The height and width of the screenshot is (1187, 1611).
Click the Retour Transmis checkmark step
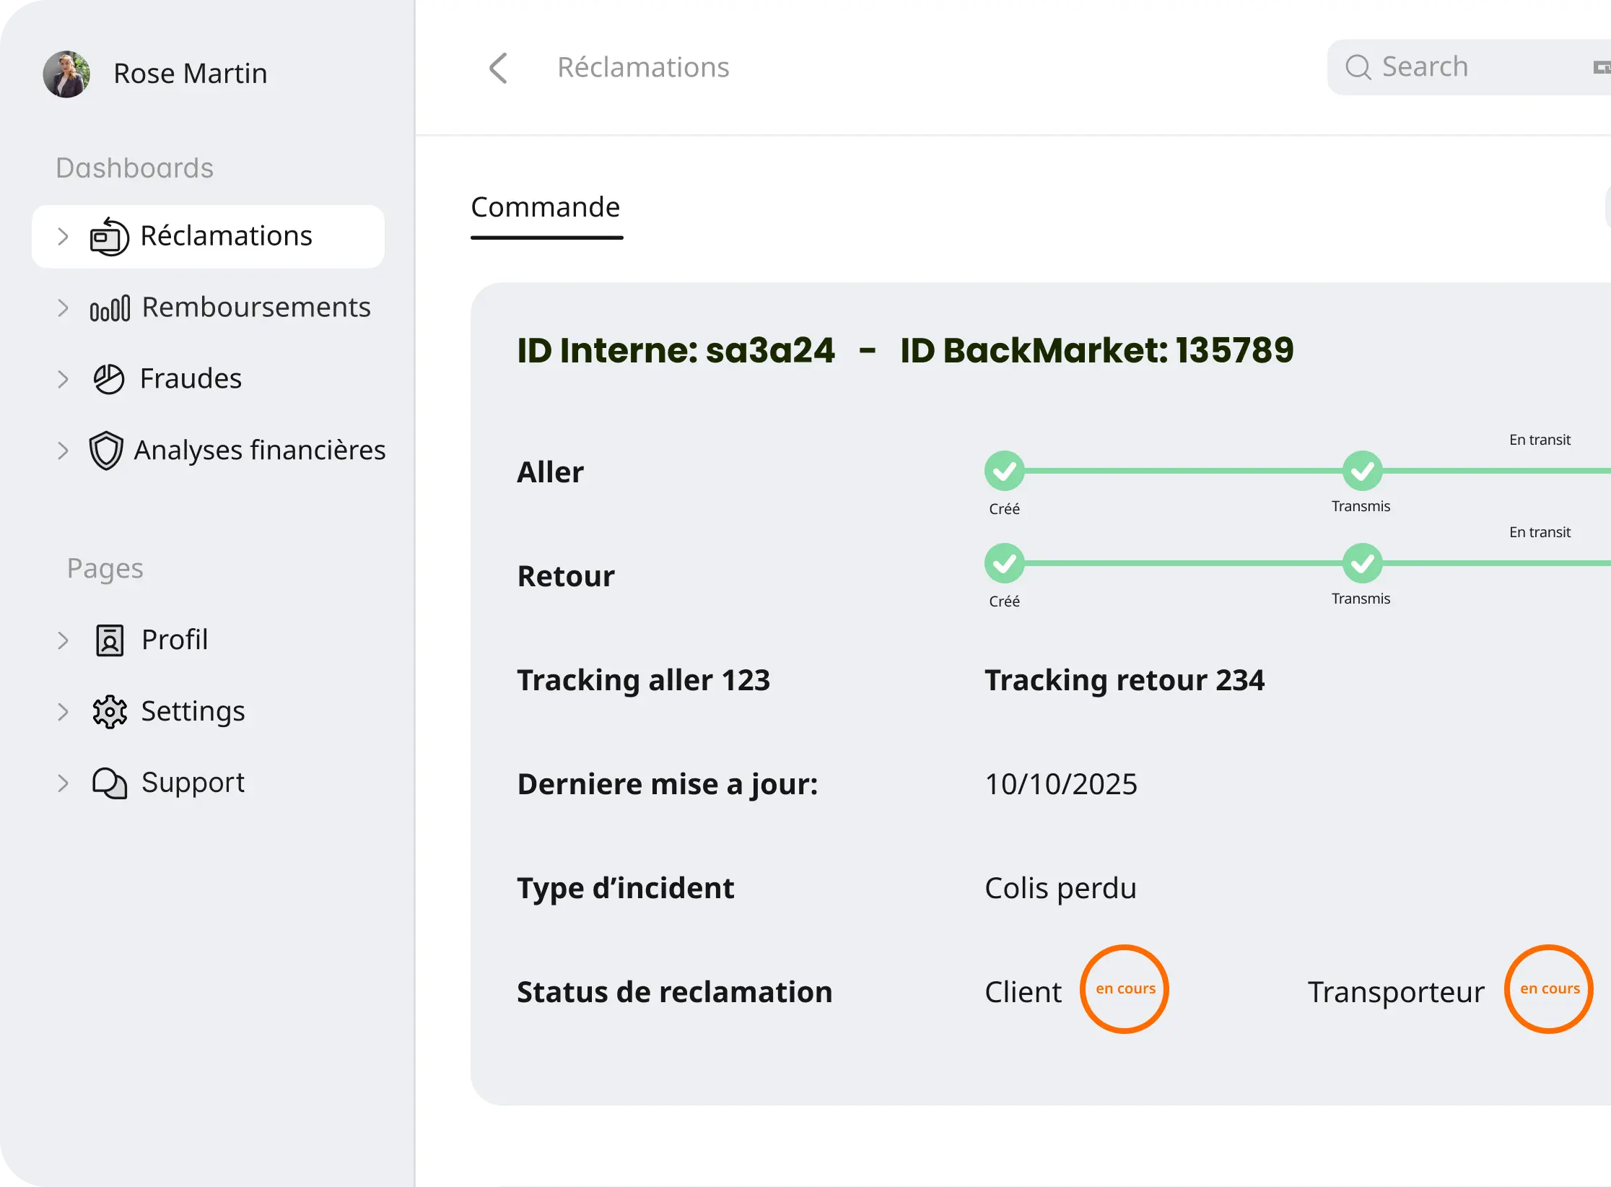click(1362, 564)
